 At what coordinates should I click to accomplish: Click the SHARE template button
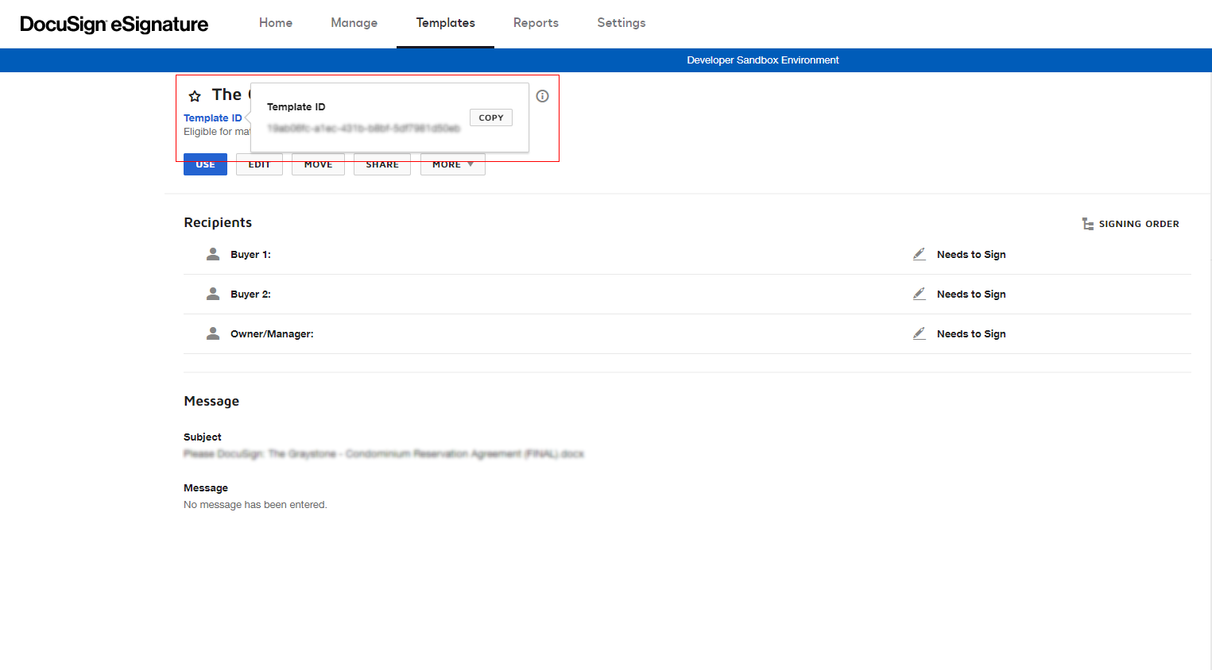coord(381,164)
